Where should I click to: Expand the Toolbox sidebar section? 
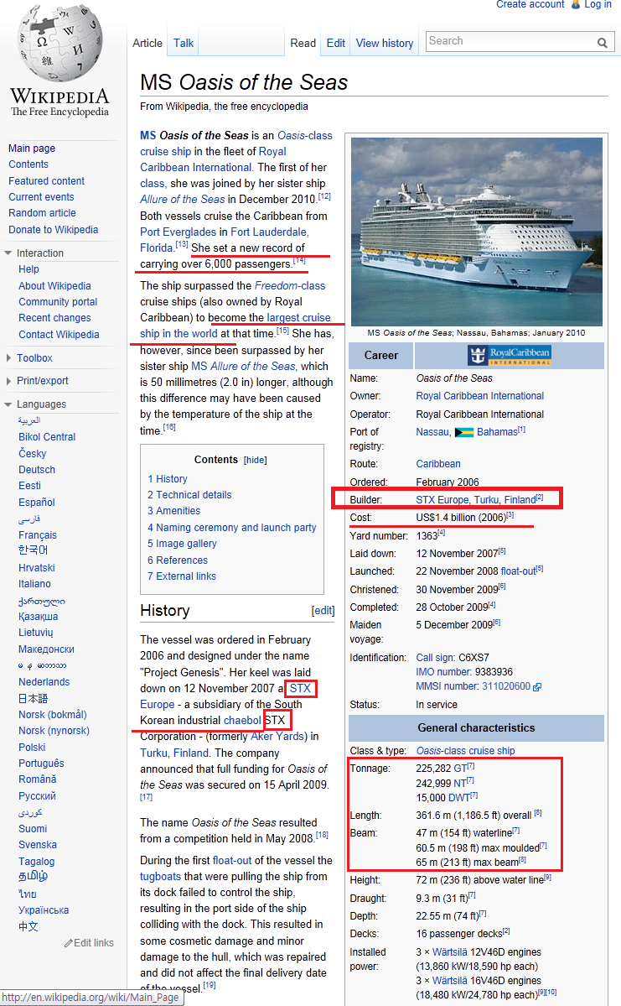tap(8, 358)
